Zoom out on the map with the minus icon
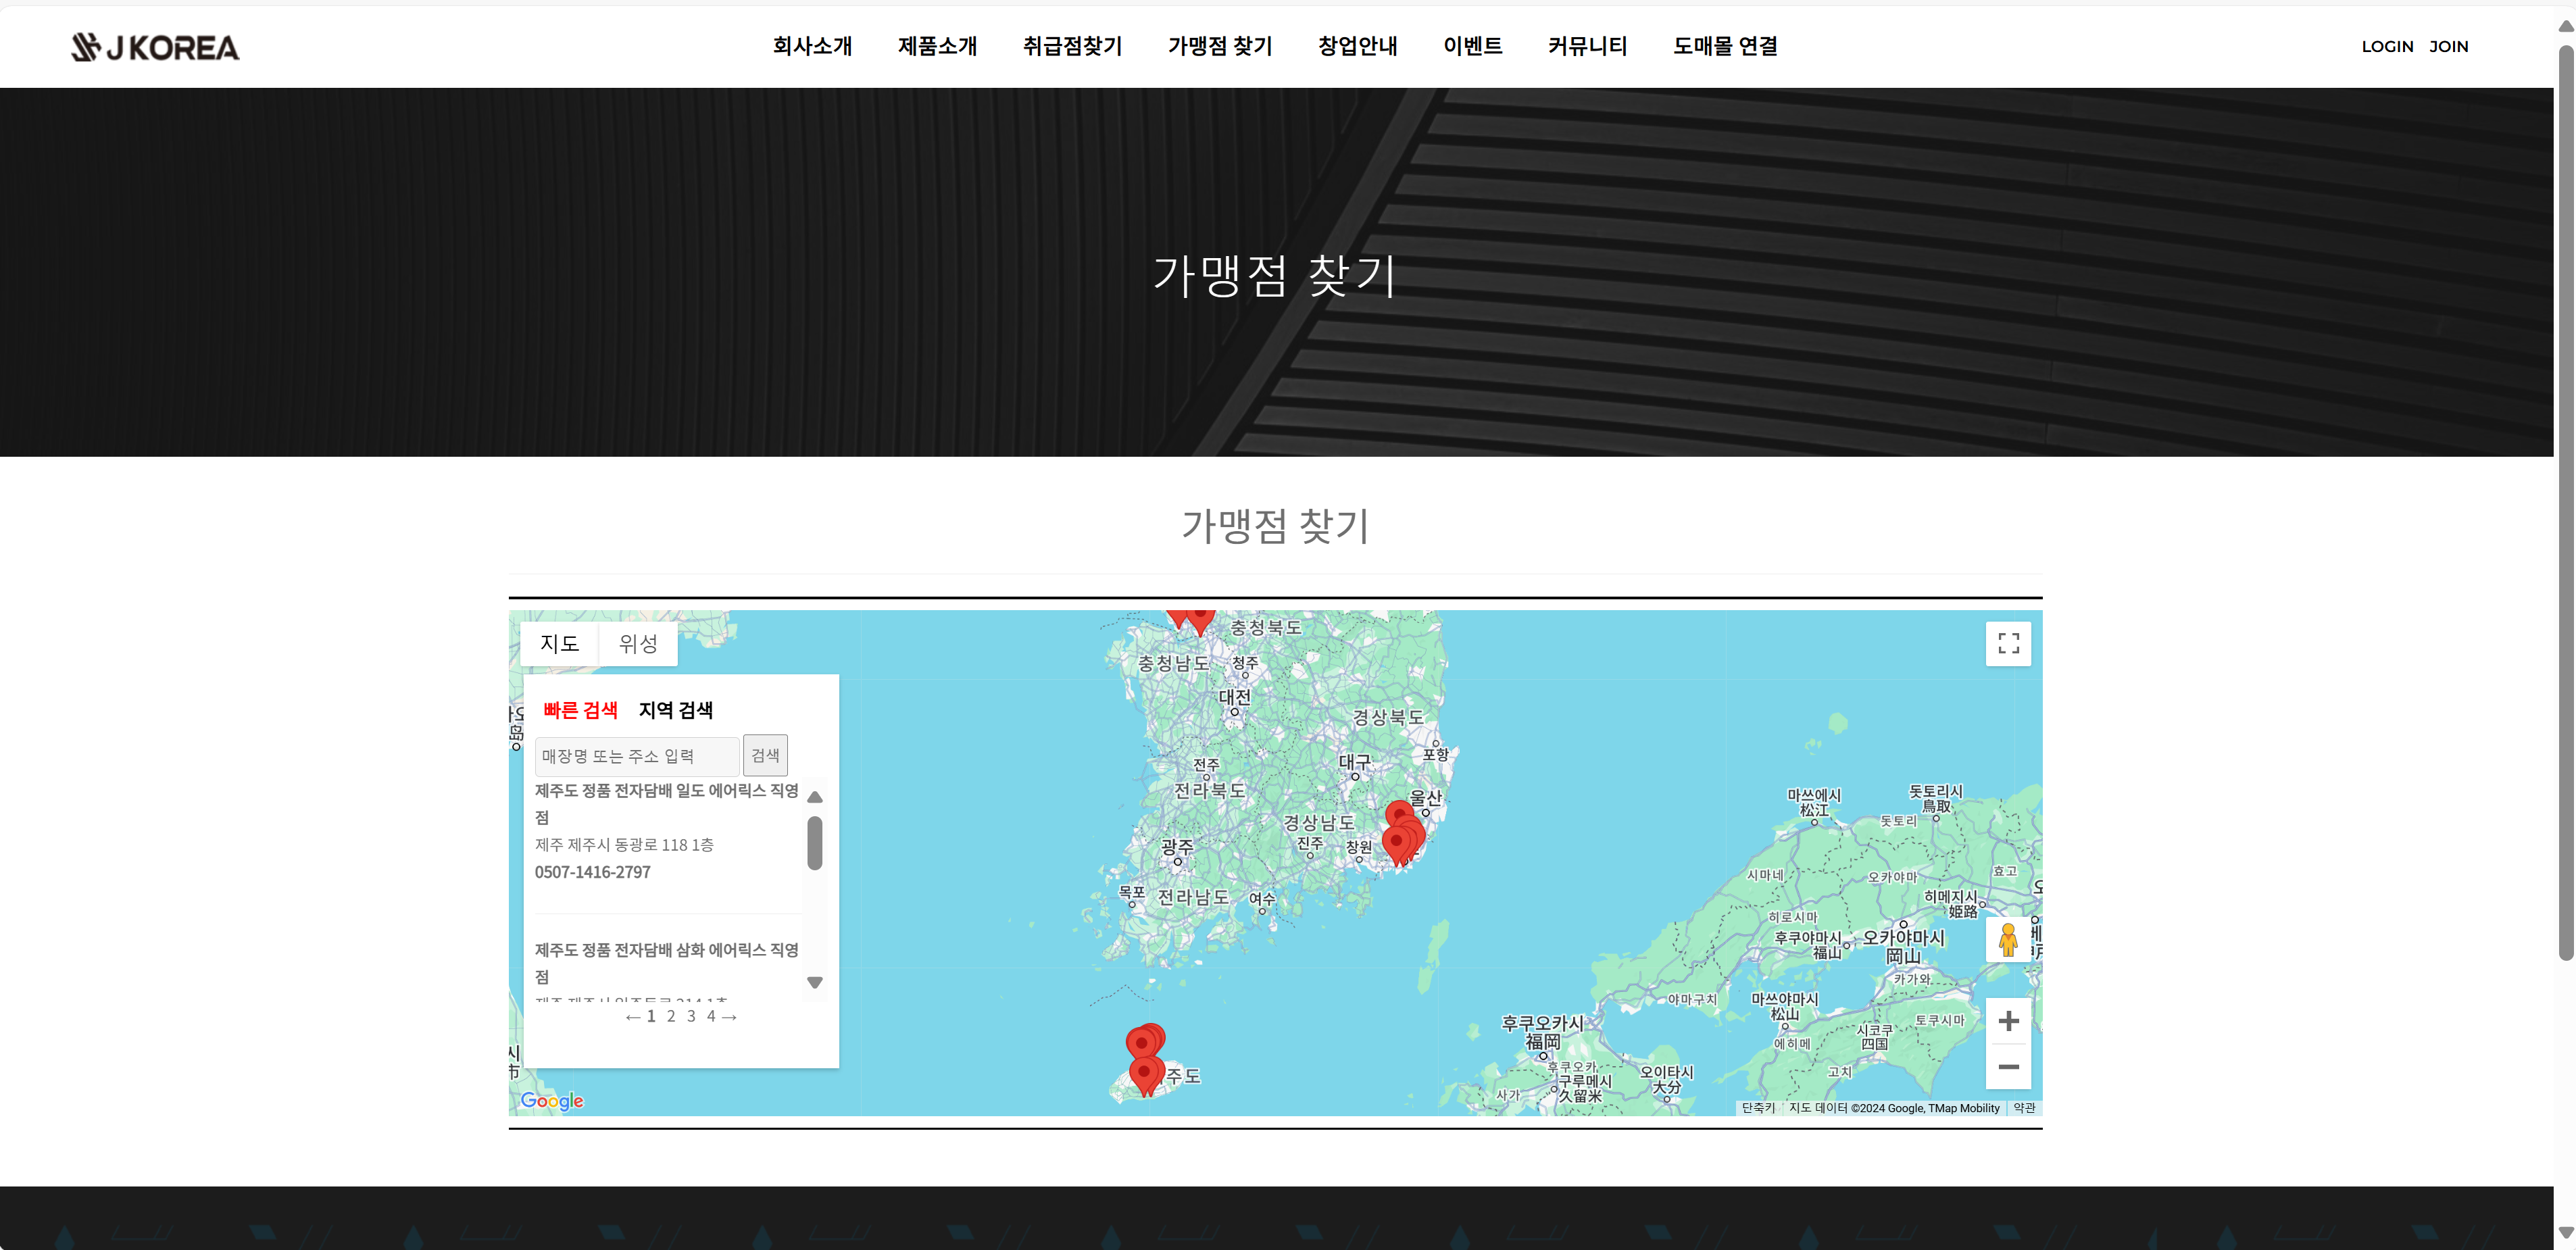 point(2008,1067)
